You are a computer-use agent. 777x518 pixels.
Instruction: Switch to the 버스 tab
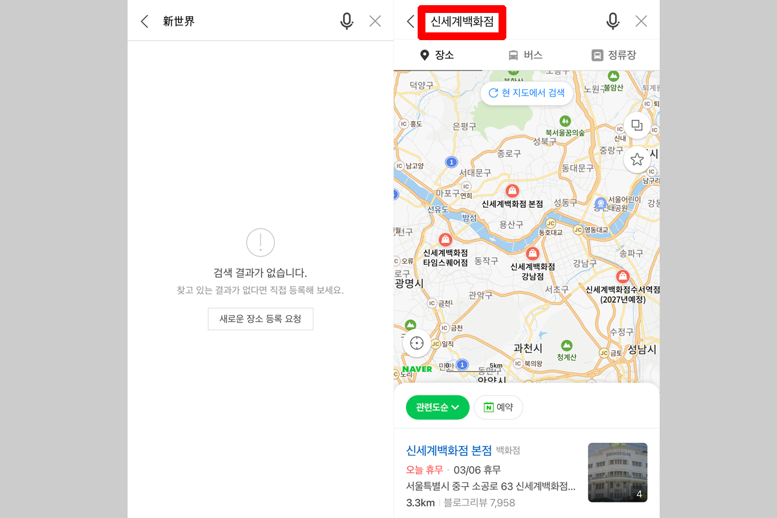(527, 55)
